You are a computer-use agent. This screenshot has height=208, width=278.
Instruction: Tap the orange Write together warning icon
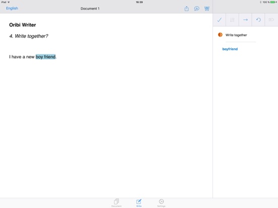[220, 35]
